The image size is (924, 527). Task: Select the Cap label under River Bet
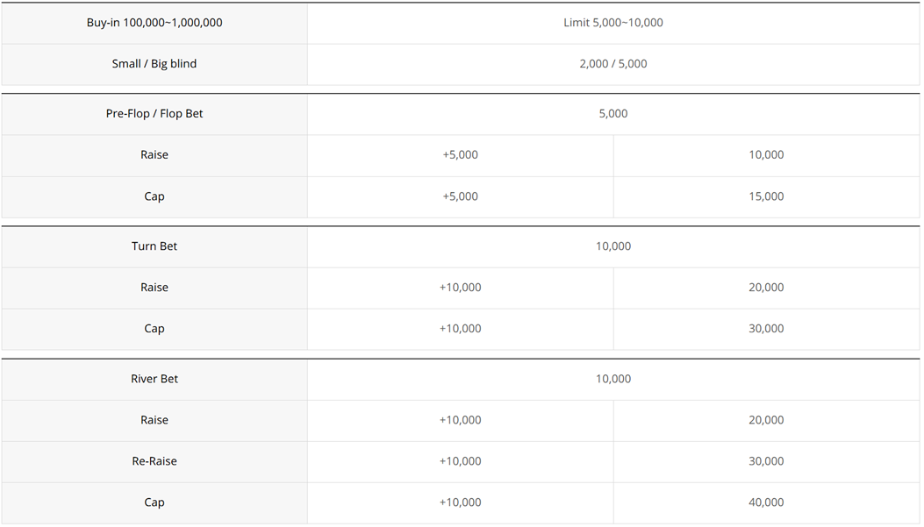(154, 502)
